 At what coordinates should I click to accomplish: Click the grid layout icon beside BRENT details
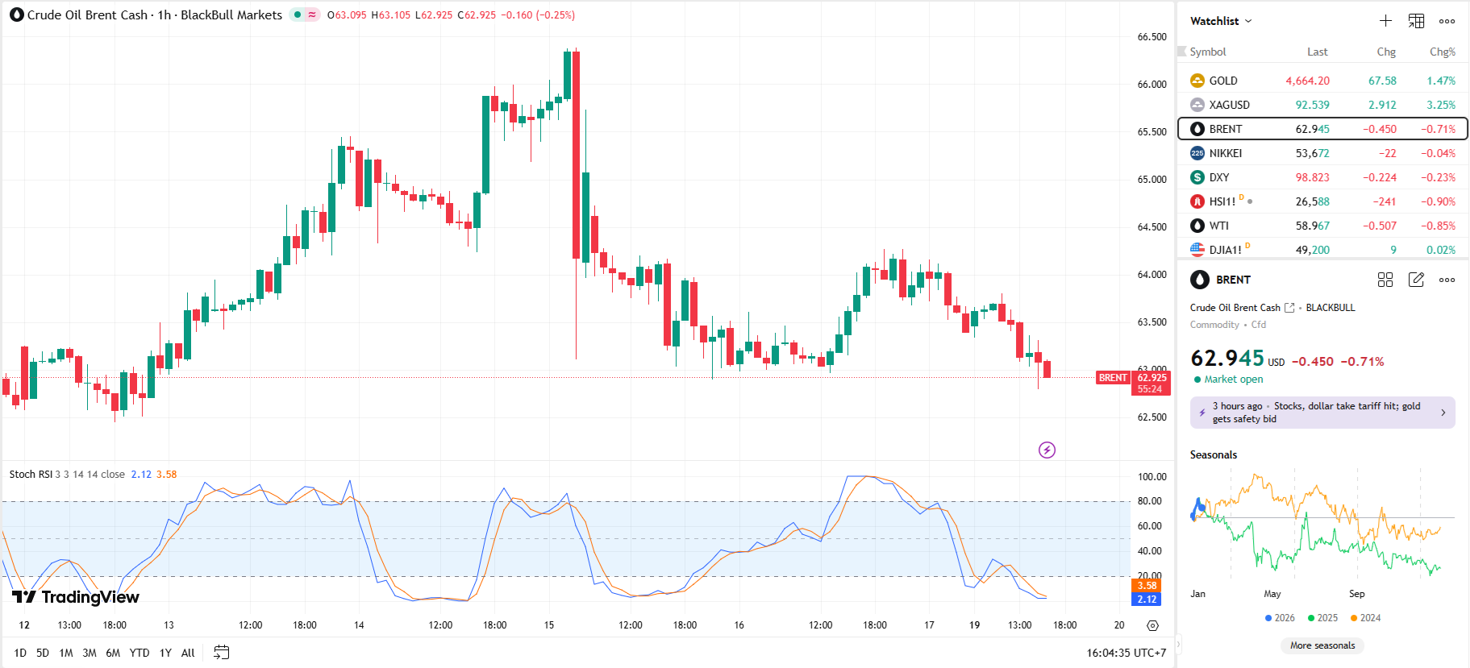tap(1385, 280)
